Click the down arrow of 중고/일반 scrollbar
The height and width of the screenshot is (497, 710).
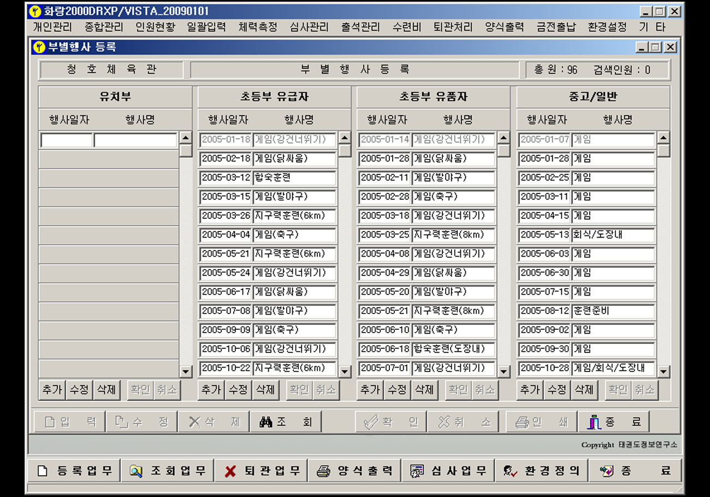click(664, 371)
